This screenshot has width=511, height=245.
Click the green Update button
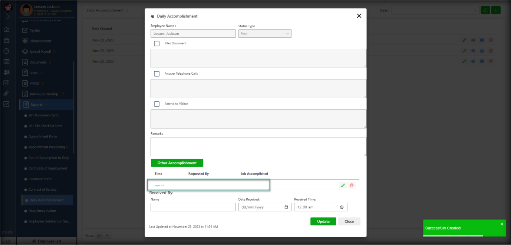coord(323,221)
